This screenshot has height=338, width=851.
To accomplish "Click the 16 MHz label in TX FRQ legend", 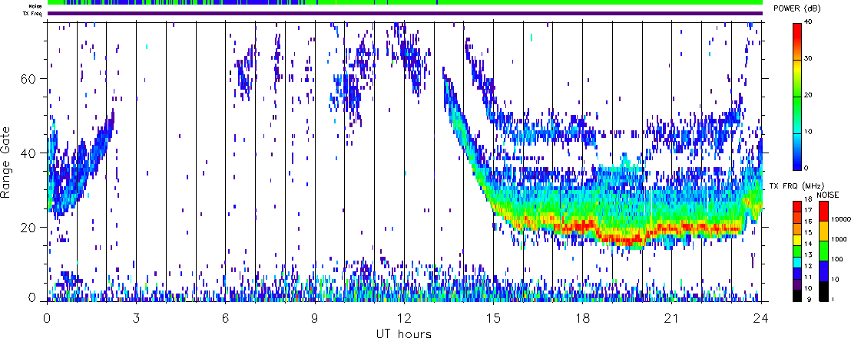I will [809, 221].
